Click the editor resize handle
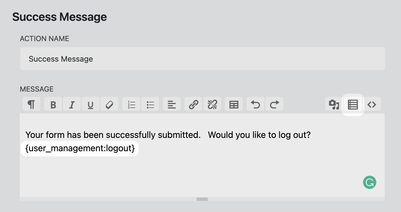 [202, 199]
